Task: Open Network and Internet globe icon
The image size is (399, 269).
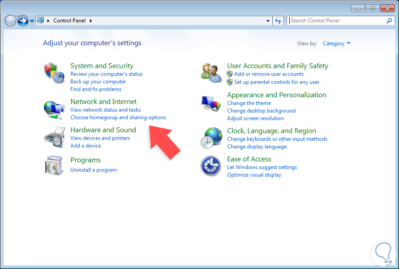Action: point(54,110)
